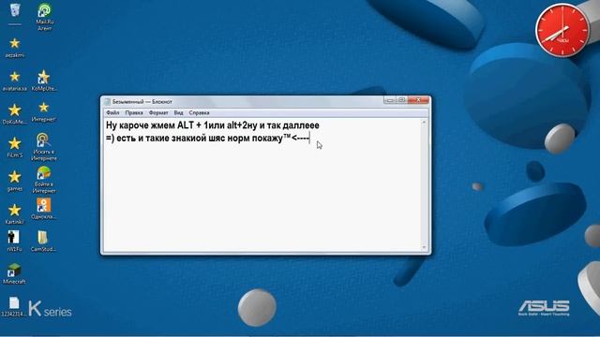Launch Mail.Ru Agent desktop shortcut
Screen dimensions: 600x337
coord(44,10)
